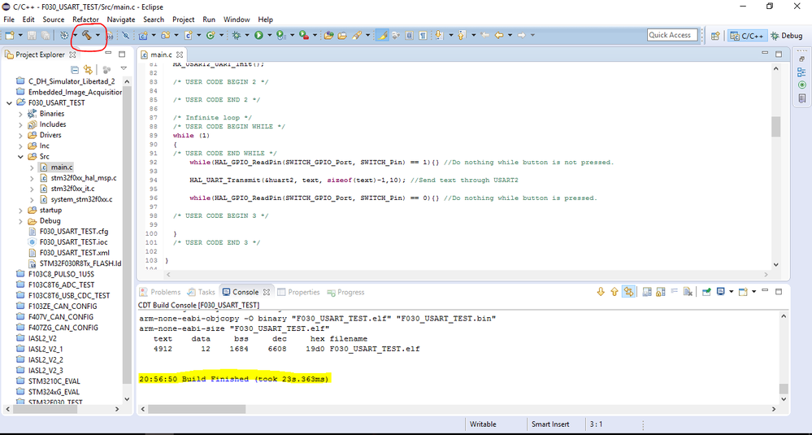Click Collapse All icon in Project Explorer

pos(75,69)
